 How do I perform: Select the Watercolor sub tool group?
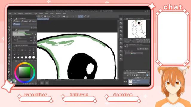[17, 21]
